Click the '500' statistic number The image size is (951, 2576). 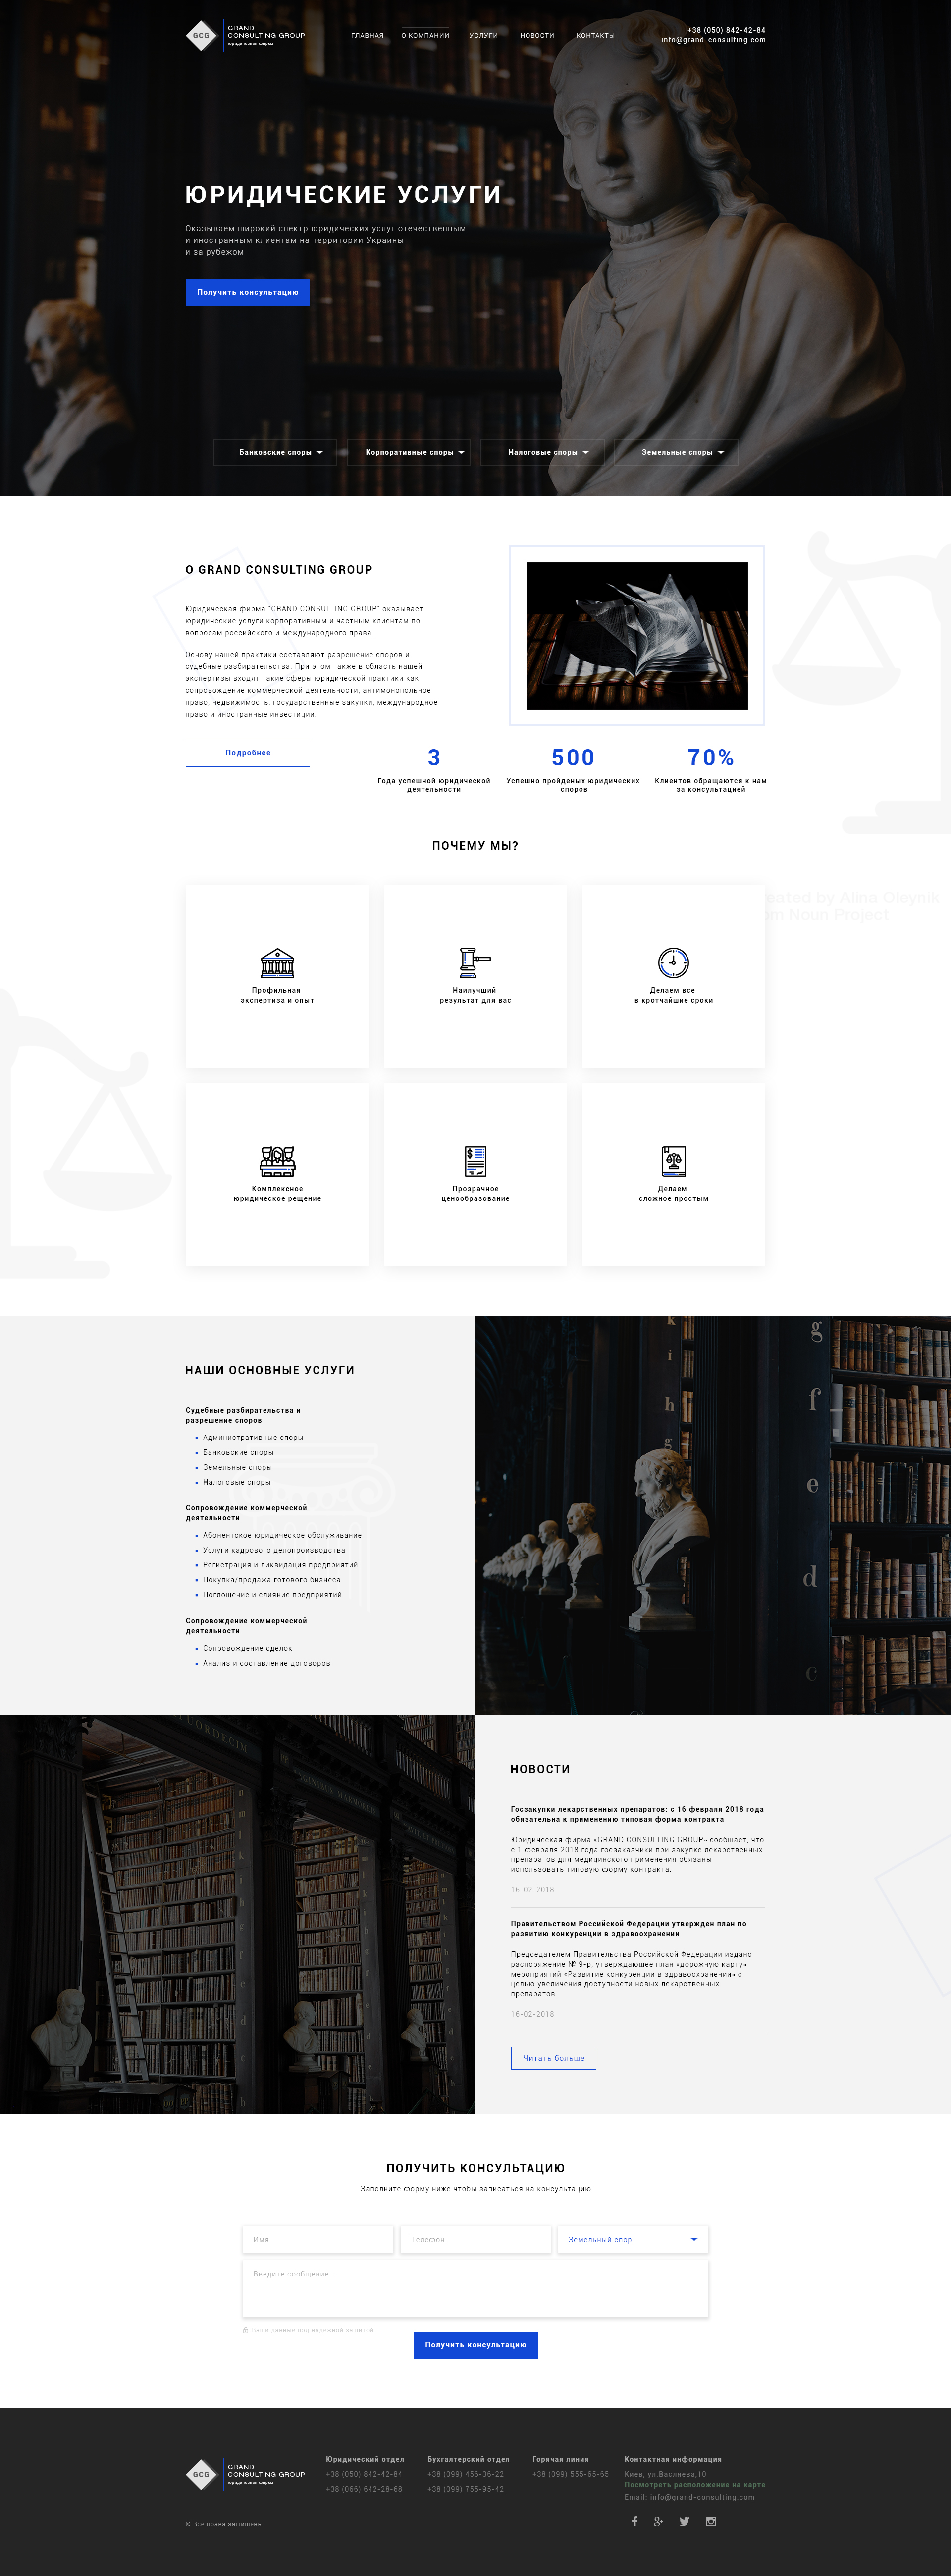574,758
